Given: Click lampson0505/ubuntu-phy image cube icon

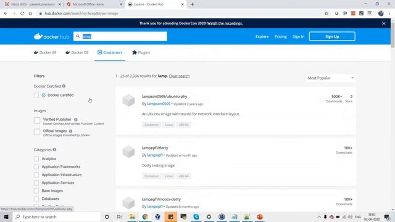Looking at the screenshot, I should click(x=128, y=100).
